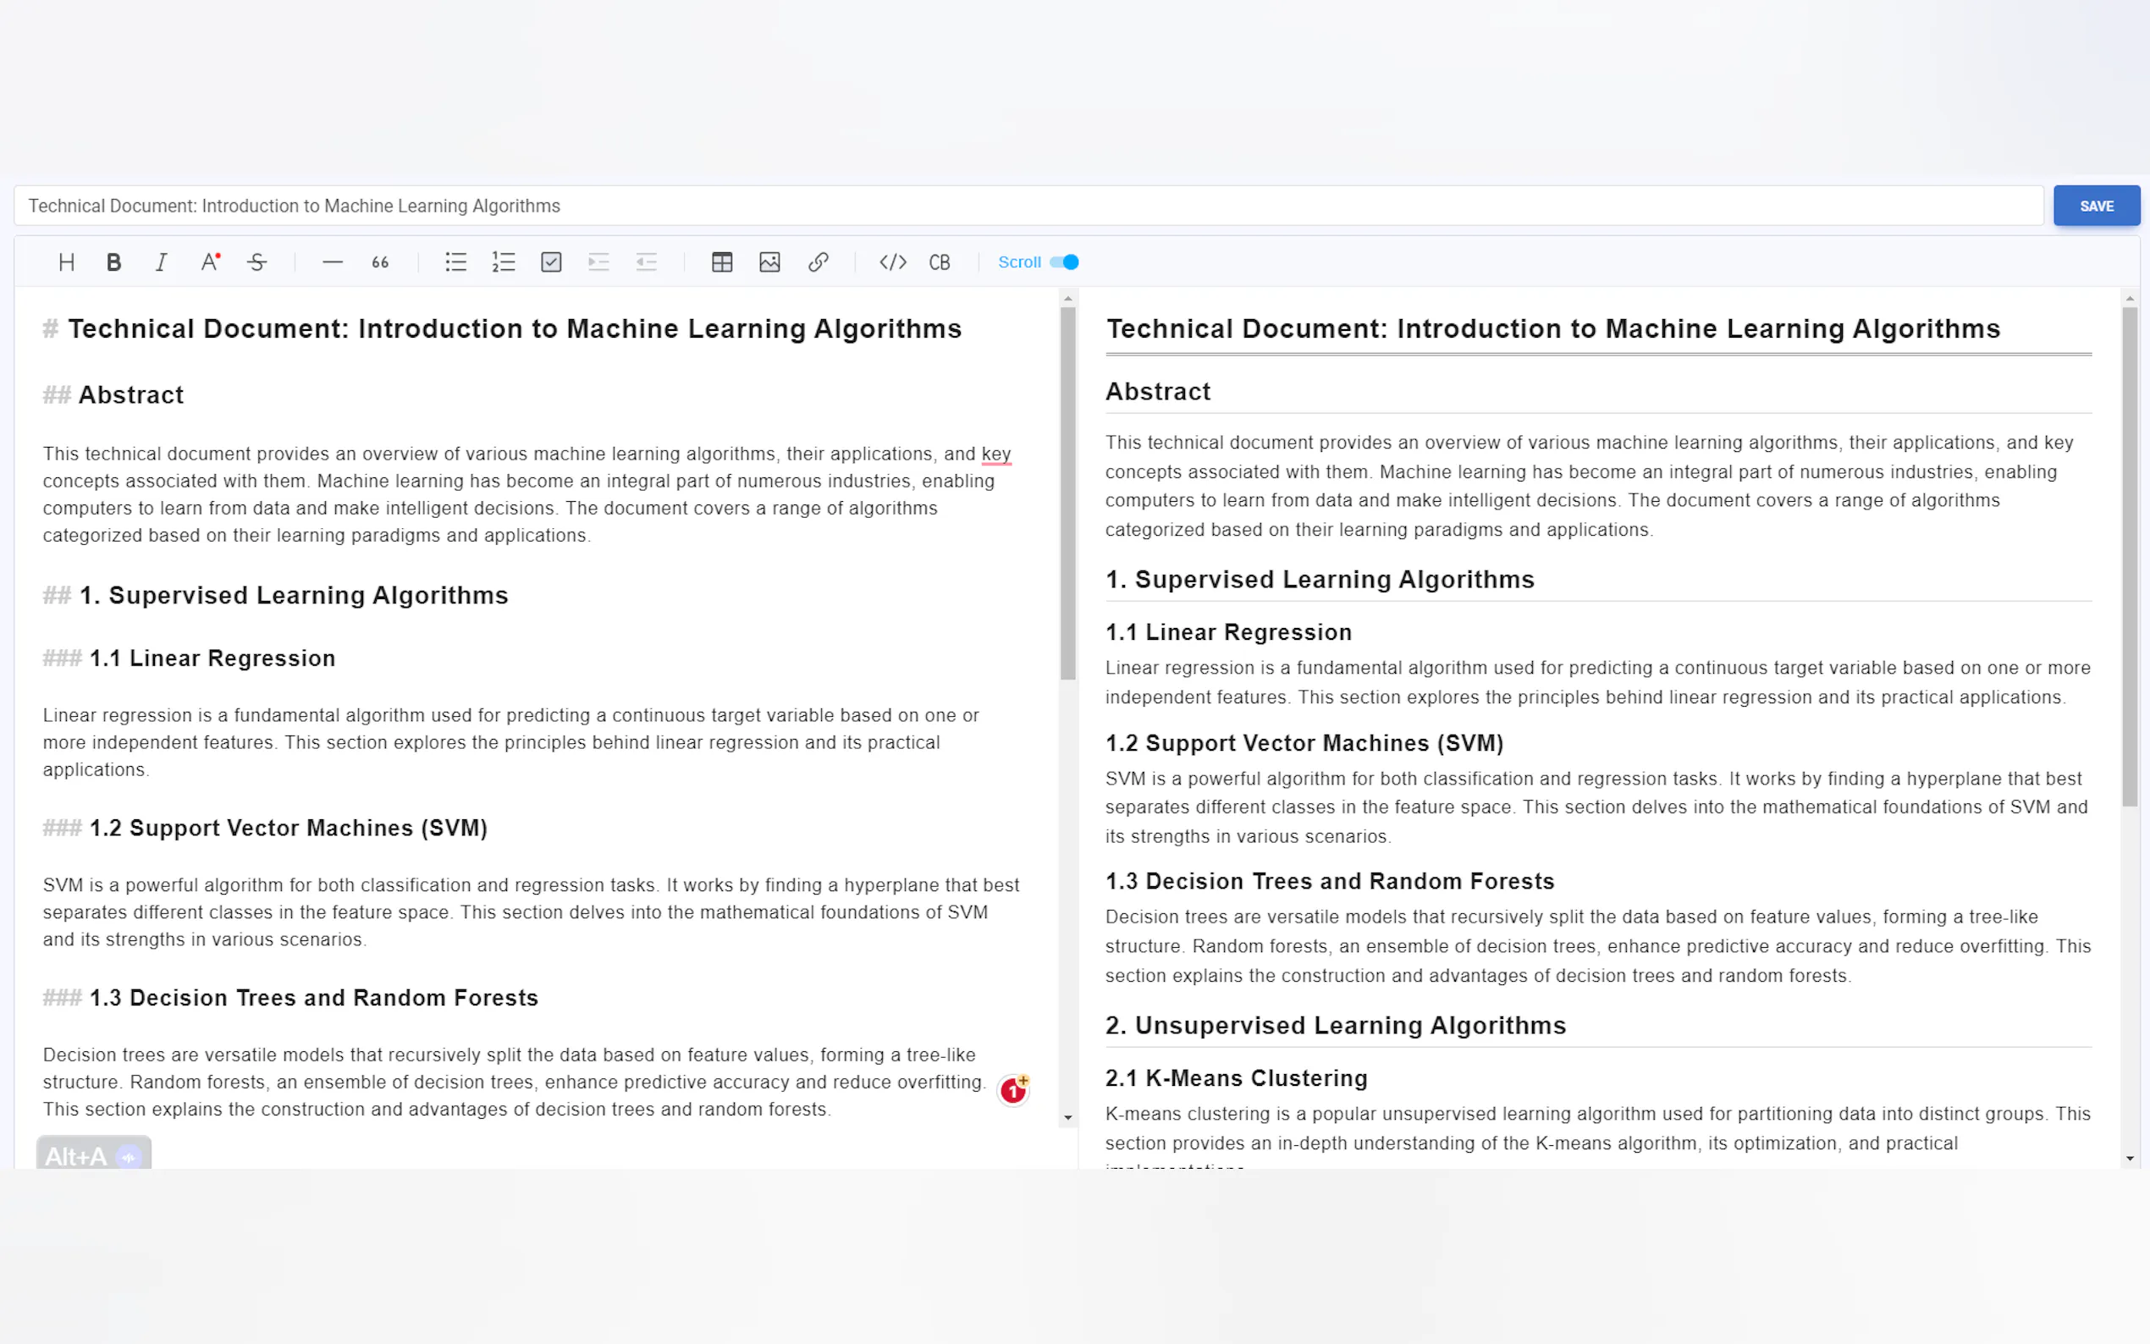Image resolution: width=2150 pixels, height=1344 pixels.
Task: Open the text color tool
Action: (x=210, y=262)
